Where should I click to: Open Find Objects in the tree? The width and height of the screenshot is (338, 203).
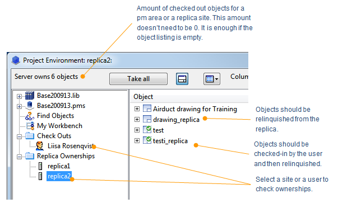[x=55, y=116]
